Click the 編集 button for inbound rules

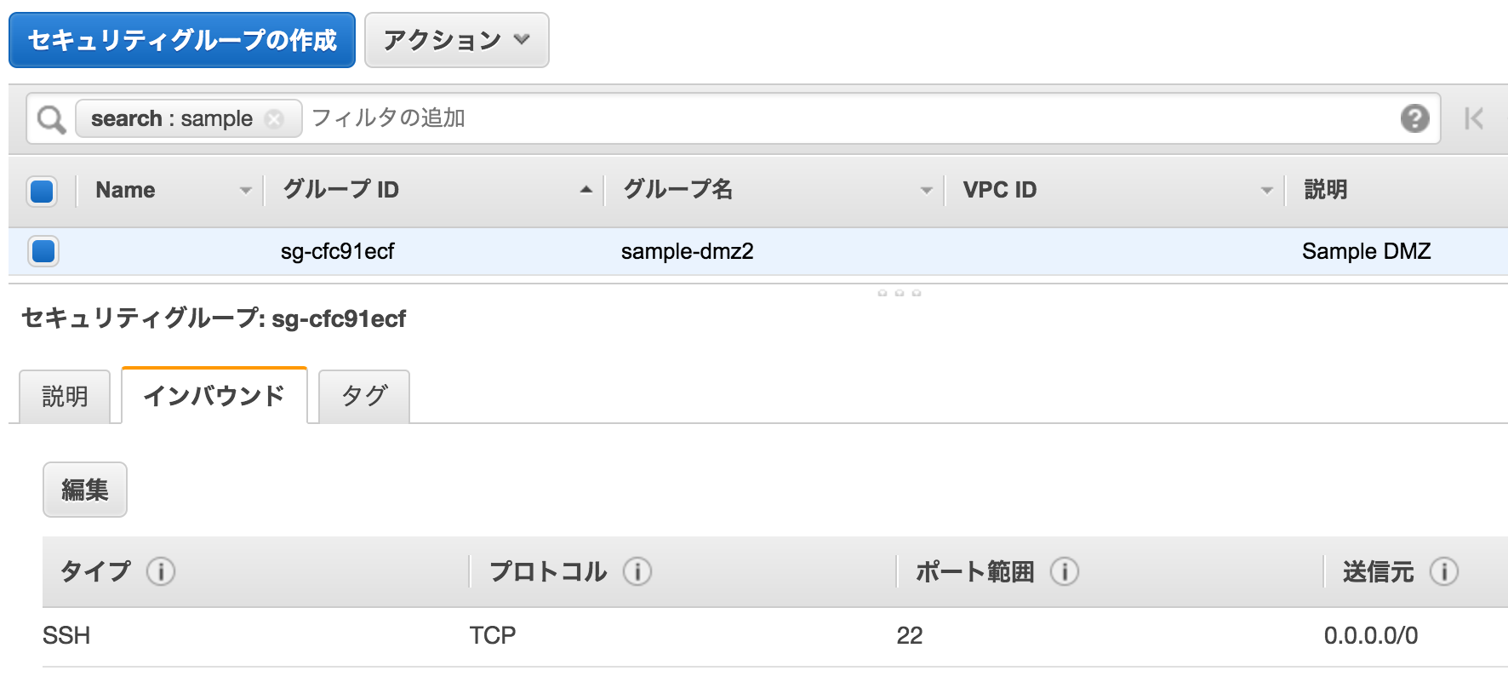[x=85, y=490]
